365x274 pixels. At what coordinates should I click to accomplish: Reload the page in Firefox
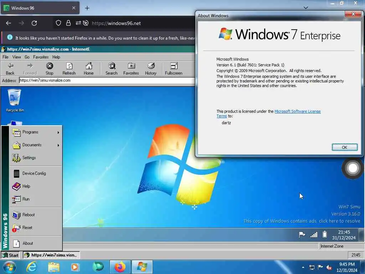coord(34,23)
